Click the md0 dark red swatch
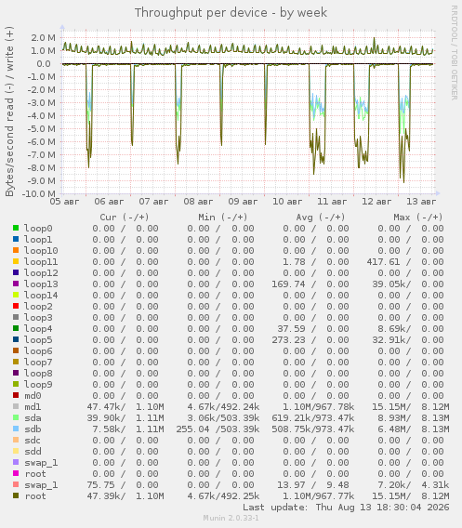Image resolution: width=462 pixels, height=528 pixels. click(16, 395)
